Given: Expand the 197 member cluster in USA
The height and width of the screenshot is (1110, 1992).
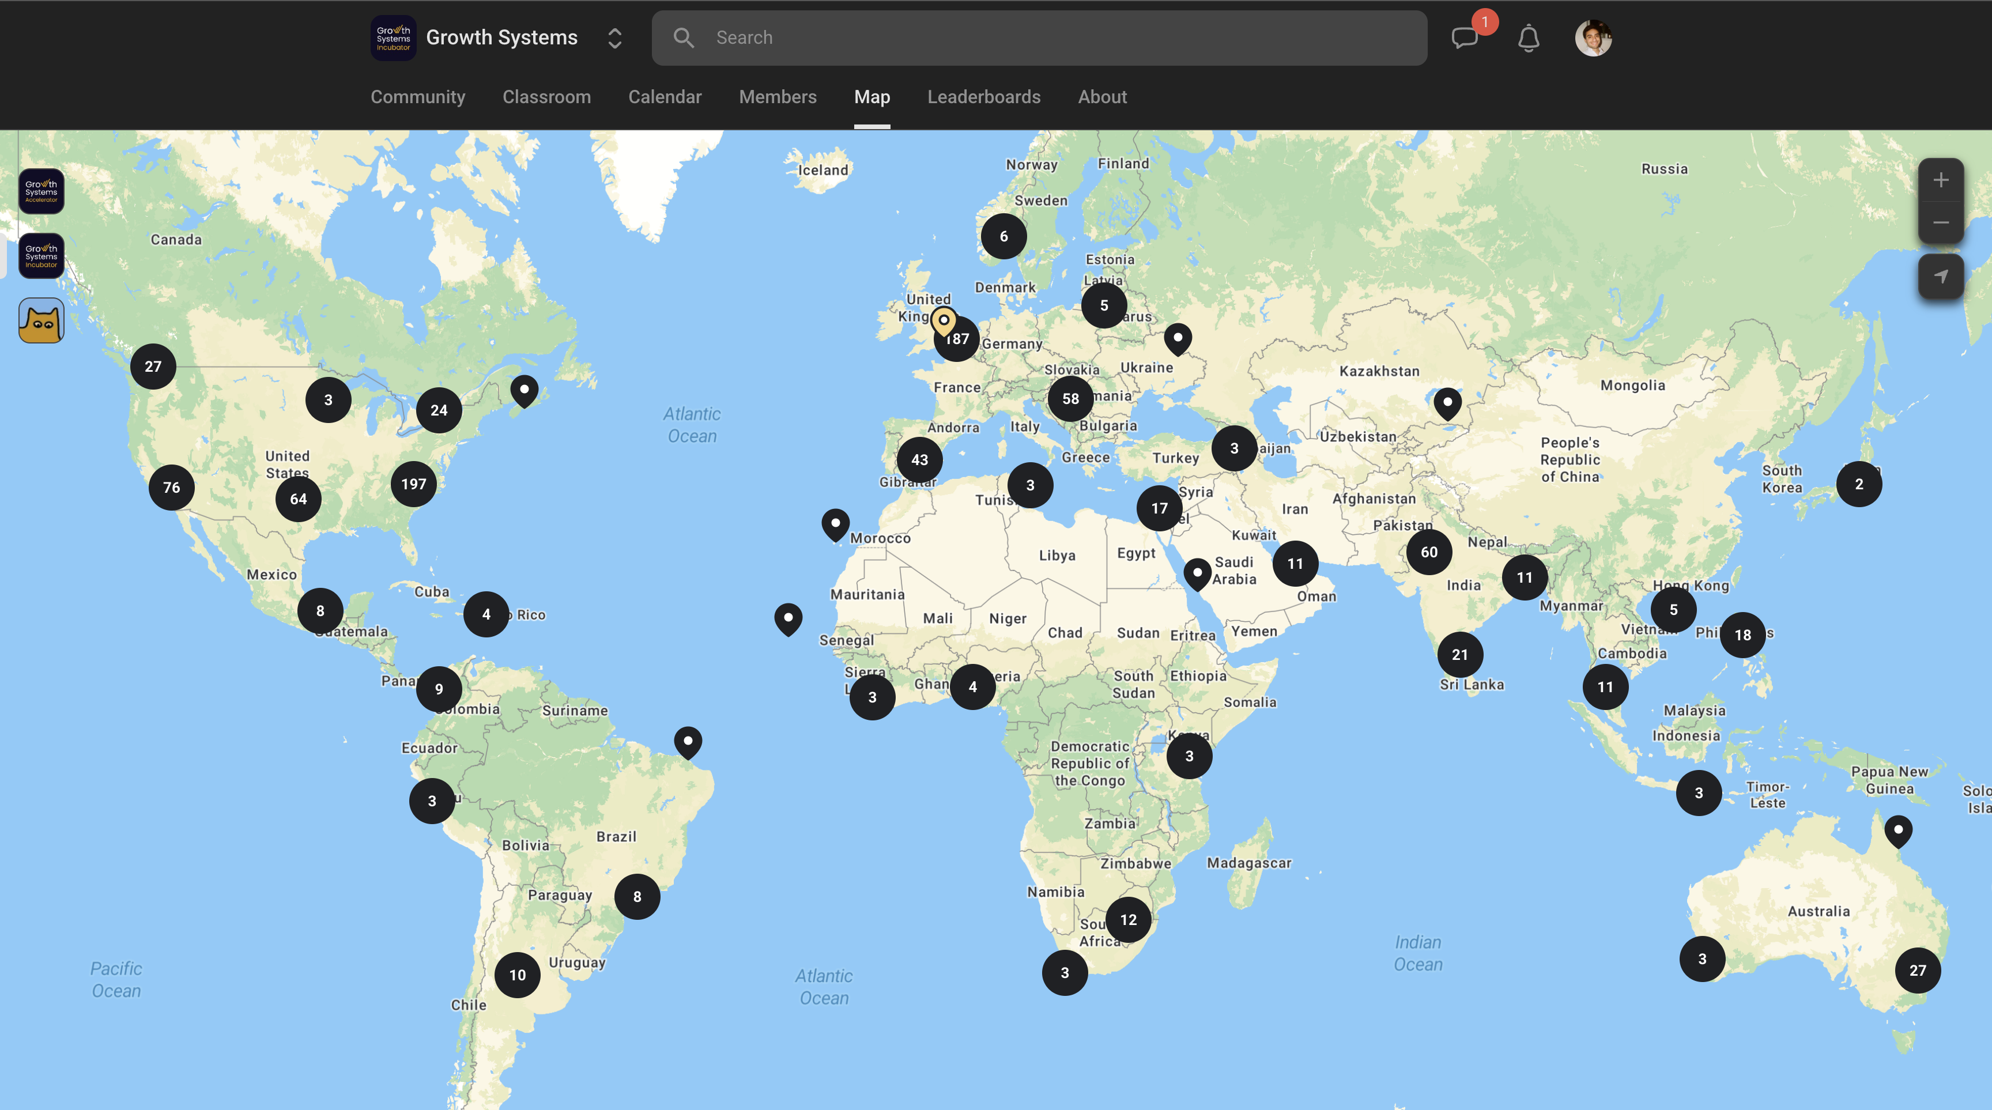Looking at the screenshot, I should point(414,484).
